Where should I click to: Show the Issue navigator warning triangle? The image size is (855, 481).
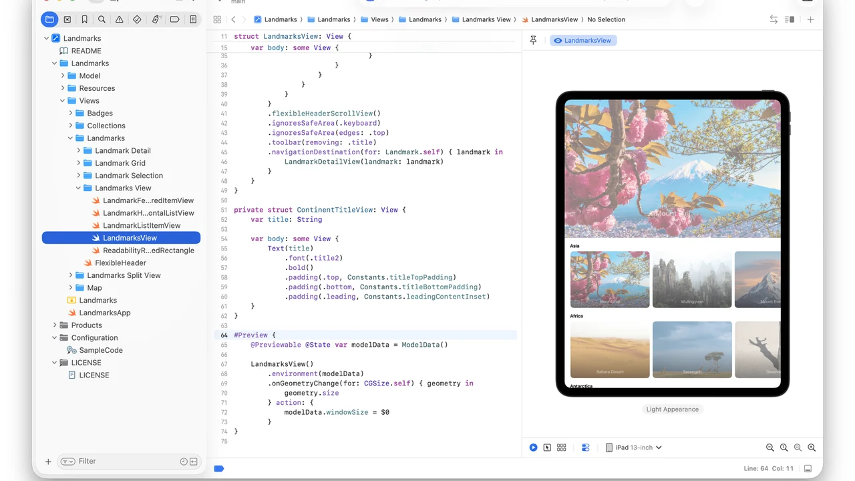119,19
